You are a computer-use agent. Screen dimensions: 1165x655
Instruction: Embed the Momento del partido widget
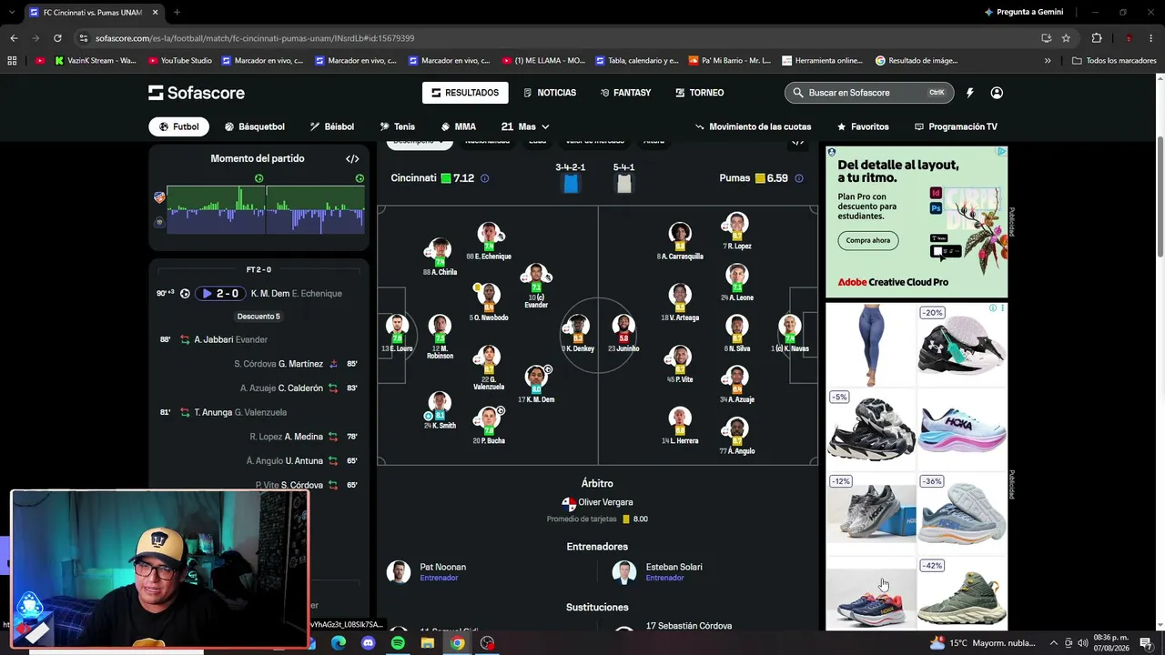point(352,158)
